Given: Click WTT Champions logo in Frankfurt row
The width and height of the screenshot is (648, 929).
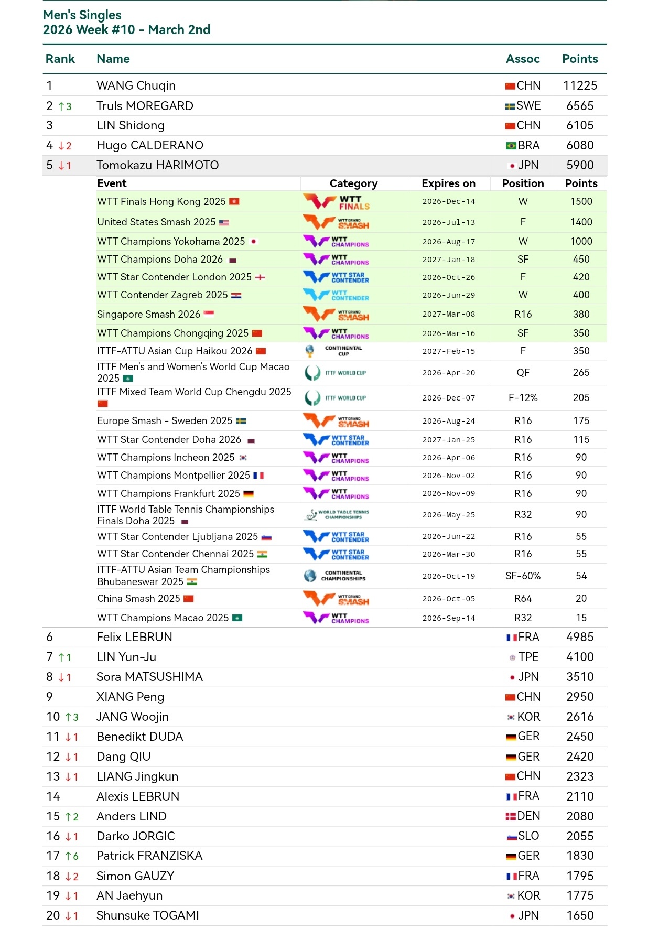Looking at the screenshot, I should pyautogui.click(x=336, y=494).
